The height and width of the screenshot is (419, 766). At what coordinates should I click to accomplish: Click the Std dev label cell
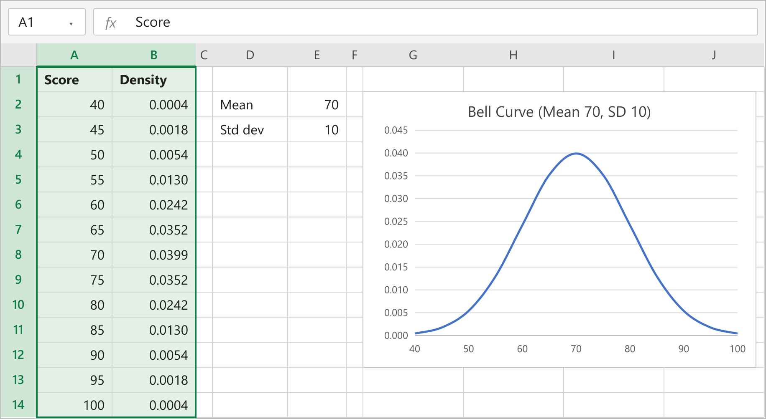pyautogui.click(x=250, y=129)
